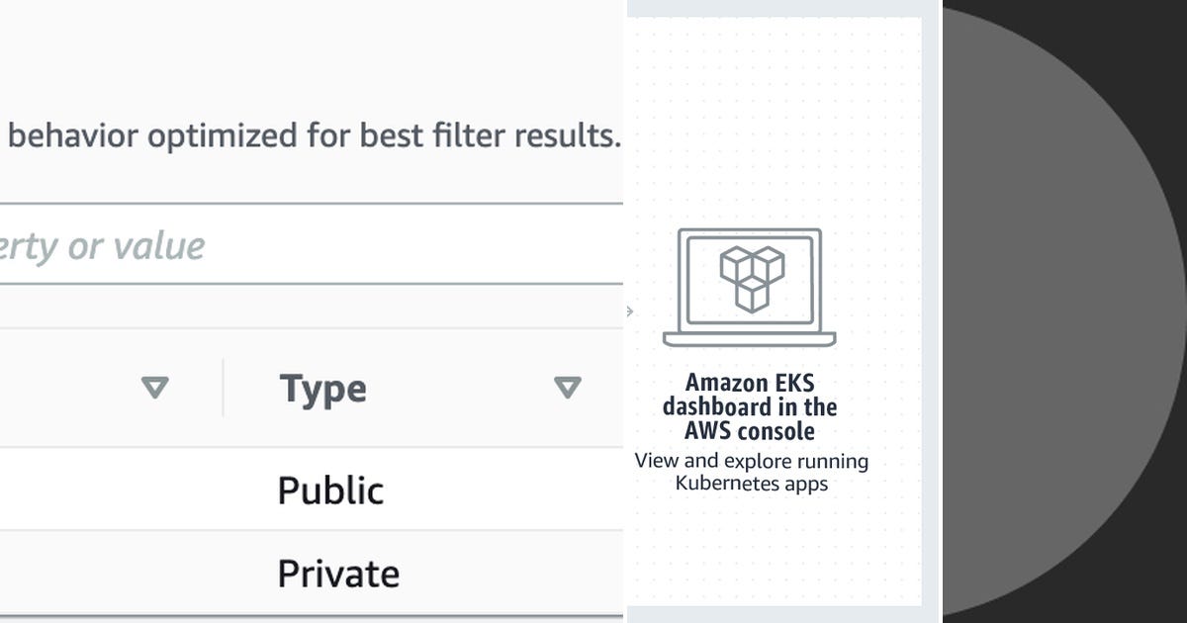Image resolution: width=1187 pixels, height=623 pixels.
Task: Click the laptop base under the EKS illustration
Action: coord(749,338)
